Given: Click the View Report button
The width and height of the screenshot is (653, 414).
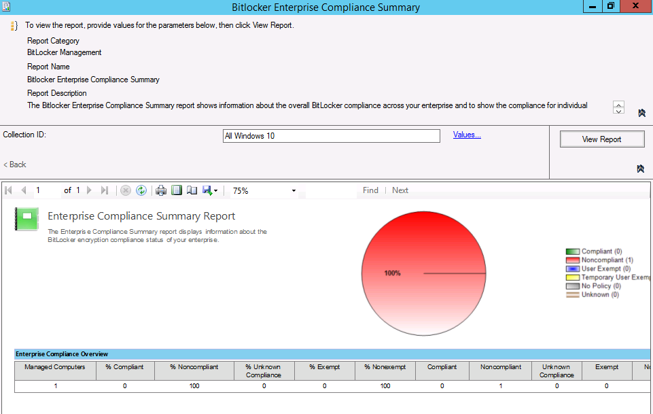Looking at the screenshot, I should tap(602, 139).
